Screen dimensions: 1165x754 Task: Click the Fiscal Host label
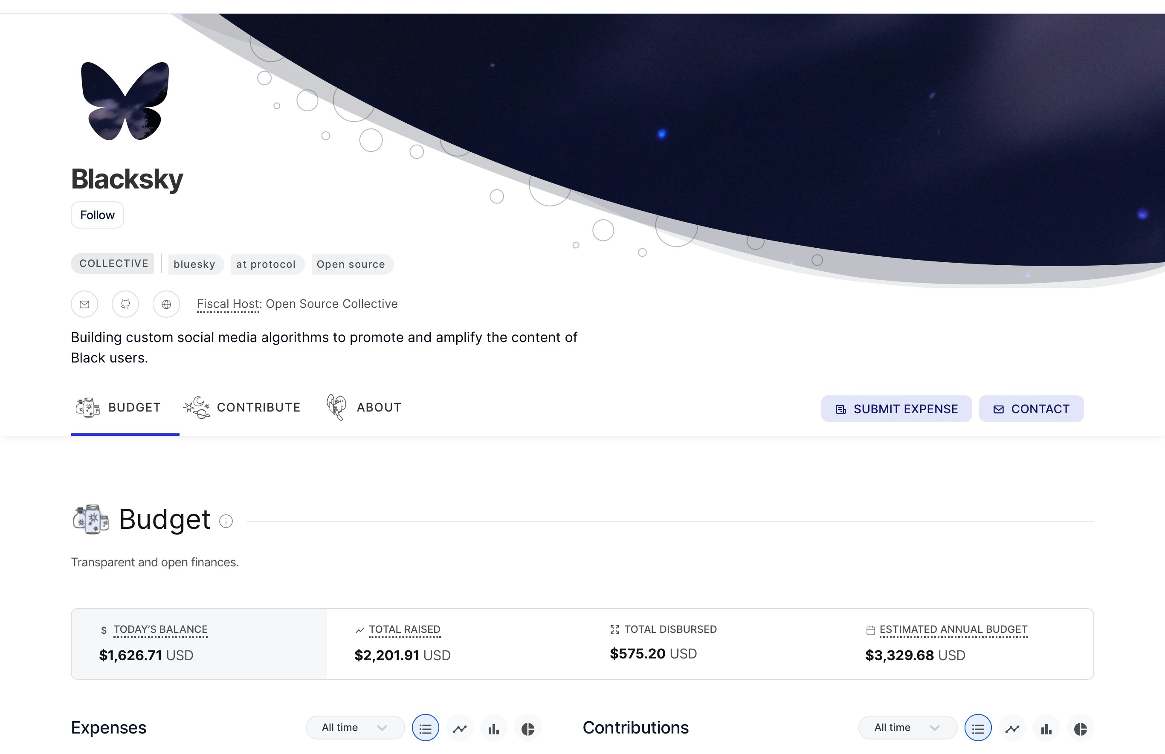click(x=228, y=304)
